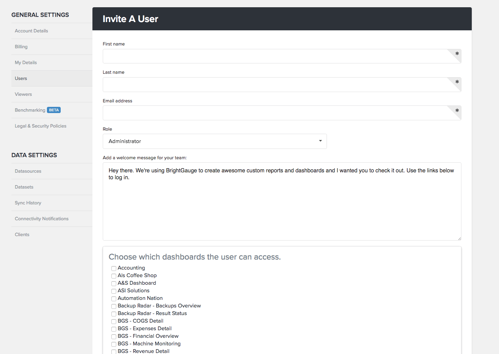Screen dimensions: 499x354
Task: Click the BETA badge beside Benchmarking
Action: coord(54,110)
